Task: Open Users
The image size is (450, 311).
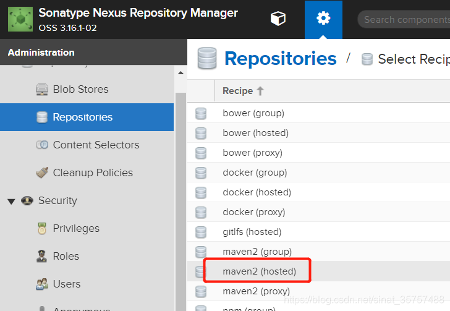Action: [67, 284]
